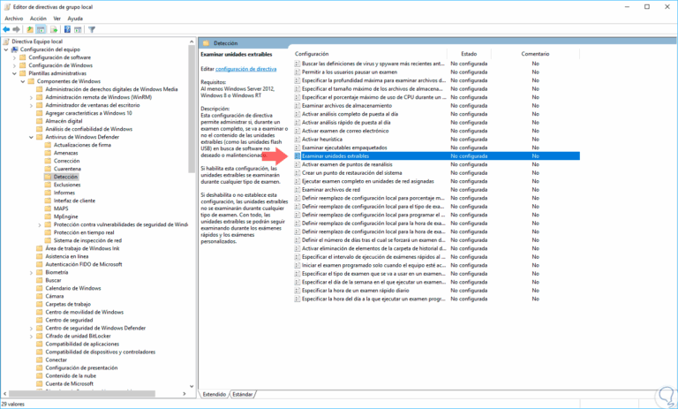Open the Archivo menu
This screenshot has width=678, height=409.
[14, 19]
